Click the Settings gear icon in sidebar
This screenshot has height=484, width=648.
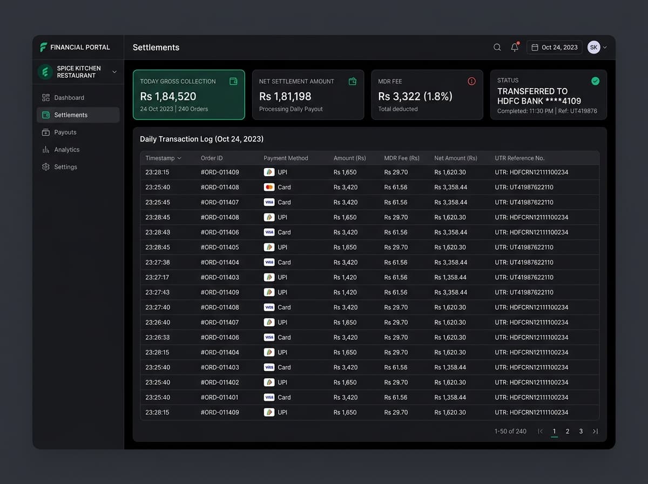coord(45,167)
